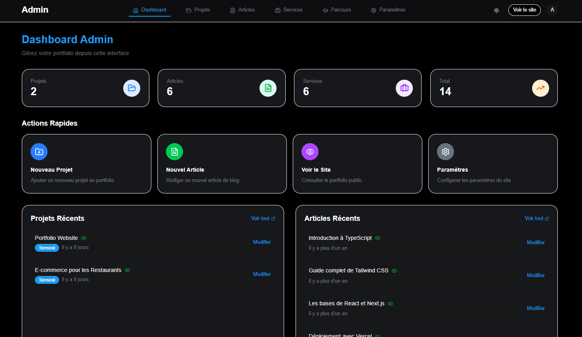Screen dimensions: 582x337
Task: Click the trending arrow icon in Total card
Action: click(x=540, y=88)
